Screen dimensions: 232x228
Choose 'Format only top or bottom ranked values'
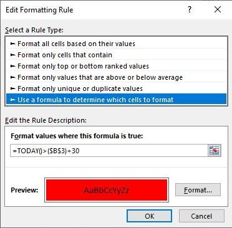click(x=116, y=66)
